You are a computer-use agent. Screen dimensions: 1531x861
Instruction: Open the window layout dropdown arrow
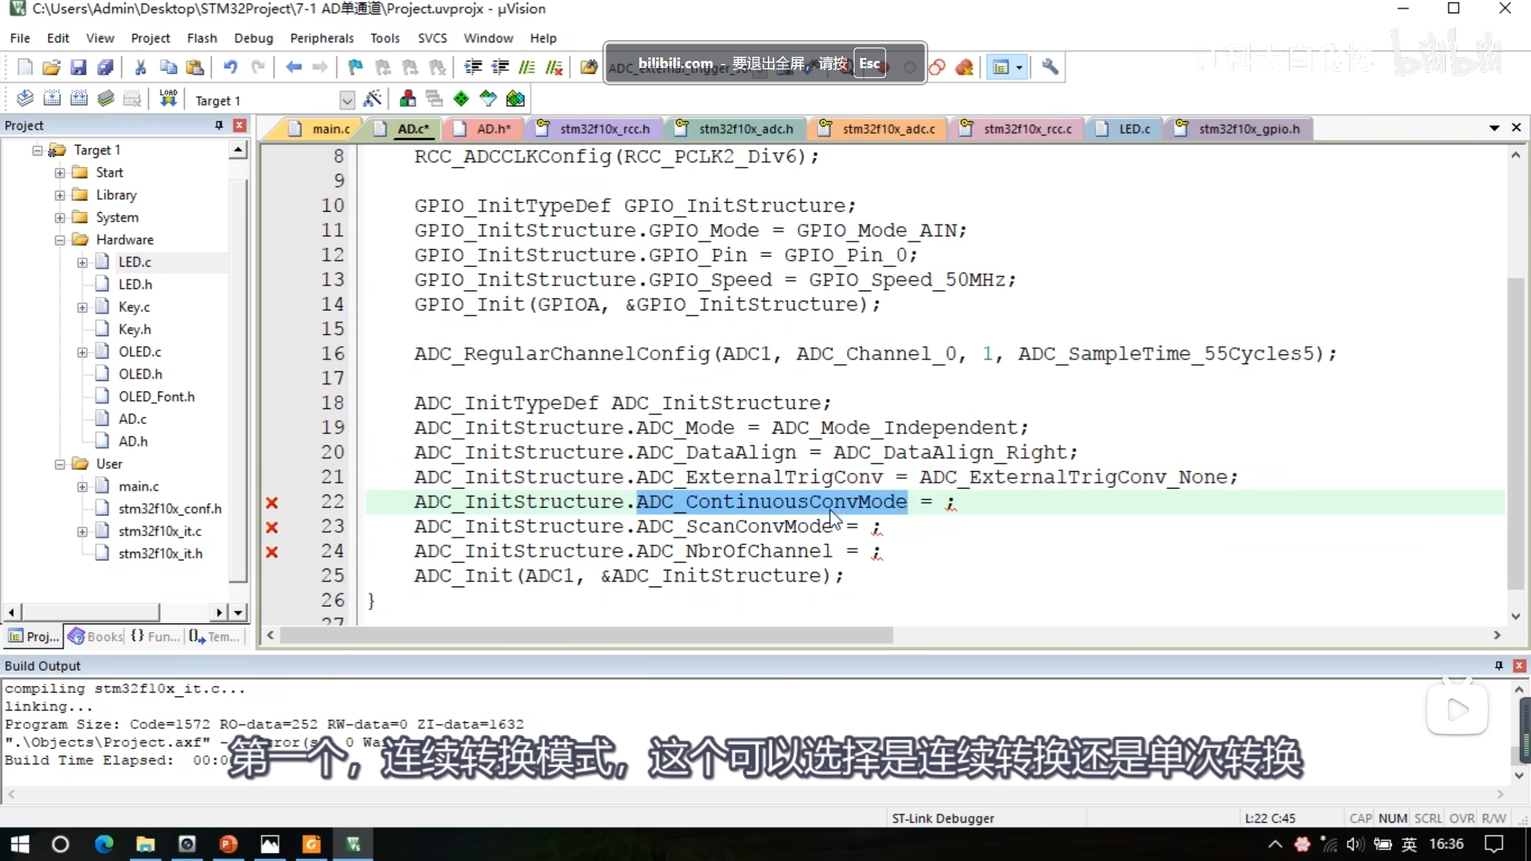[x=1019, y=67]
